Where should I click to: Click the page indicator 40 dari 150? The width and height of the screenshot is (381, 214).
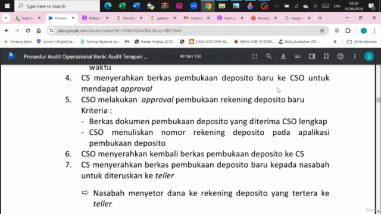[x=190, y=56]
